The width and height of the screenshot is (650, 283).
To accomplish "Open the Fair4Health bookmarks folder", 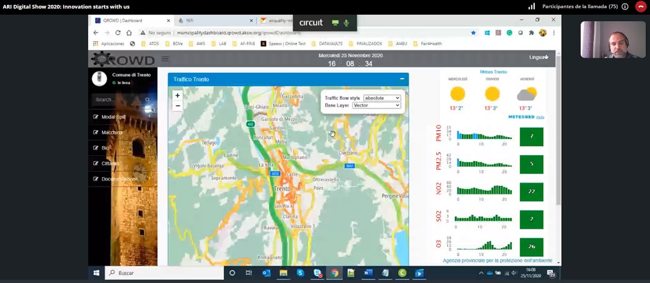I will click(x=427, y=44).
